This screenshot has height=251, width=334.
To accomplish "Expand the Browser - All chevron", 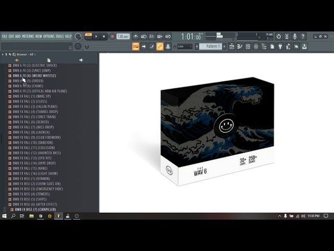I will pyautogui.click(x=35, y=54).
